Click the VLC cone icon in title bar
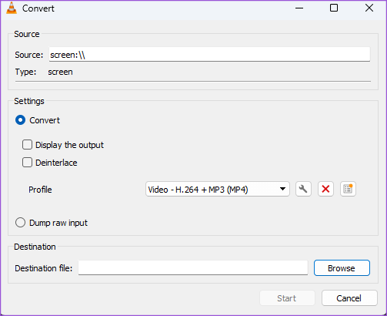This screenshot has height=316, width=387. (x=12, y=8)
